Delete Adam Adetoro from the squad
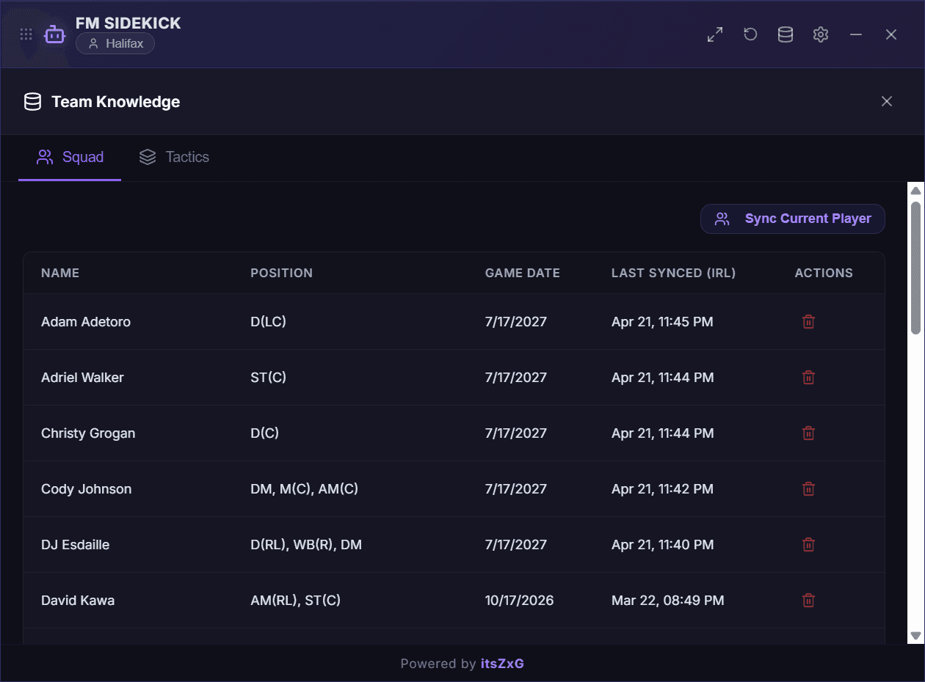Viewport: 925px width, 682px height. pos(808,322)
